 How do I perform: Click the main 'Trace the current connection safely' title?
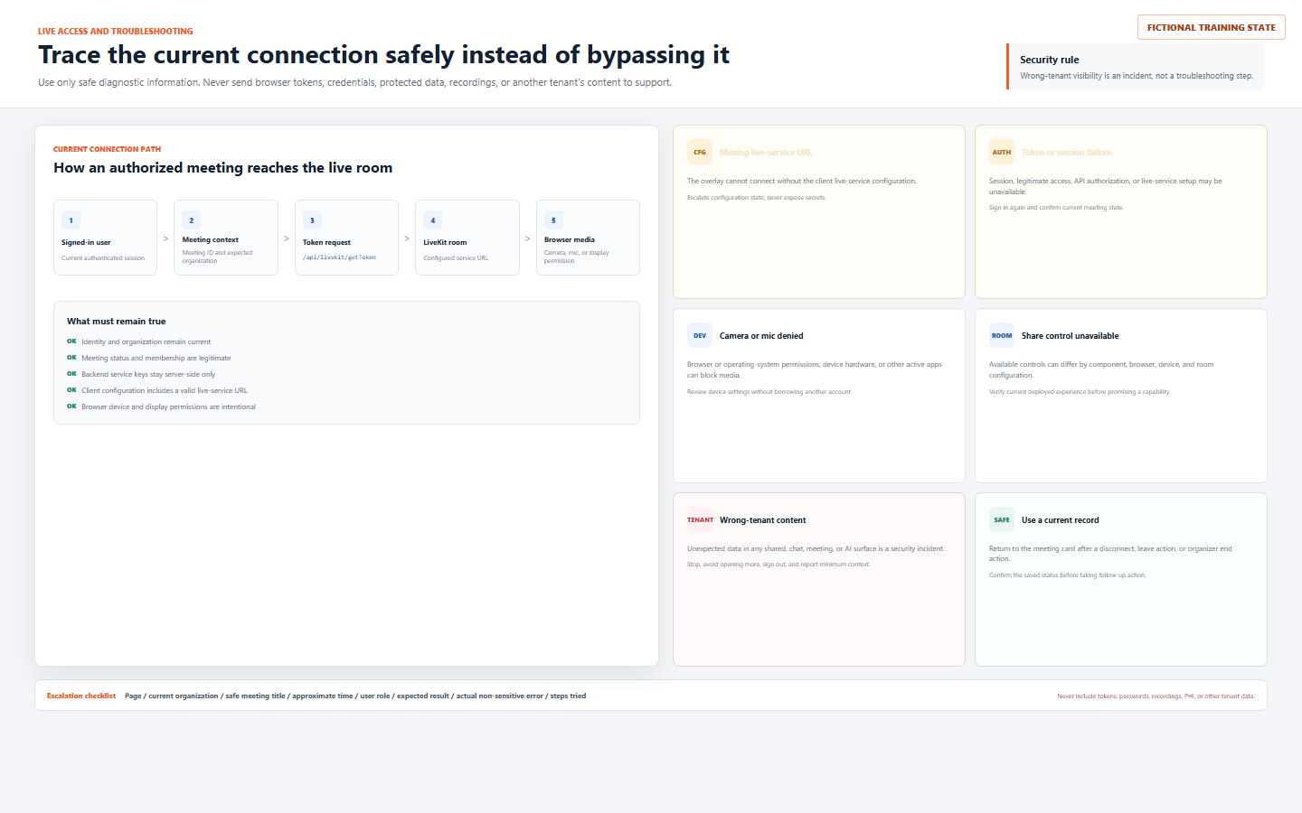pos(383,55)
